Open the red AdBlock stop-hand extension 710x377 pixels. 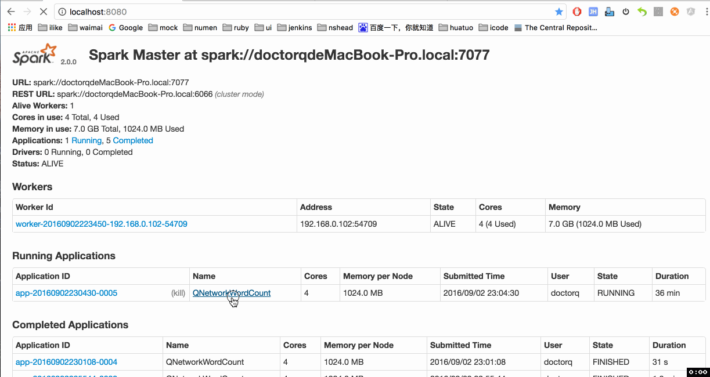(x=577, y=12)
